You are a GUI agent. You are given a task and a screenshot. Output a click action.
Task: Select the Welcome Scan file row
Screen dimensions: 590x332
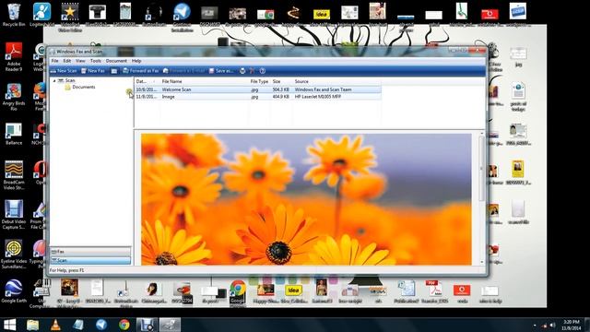pyautogui.click(x=258, y=89)
